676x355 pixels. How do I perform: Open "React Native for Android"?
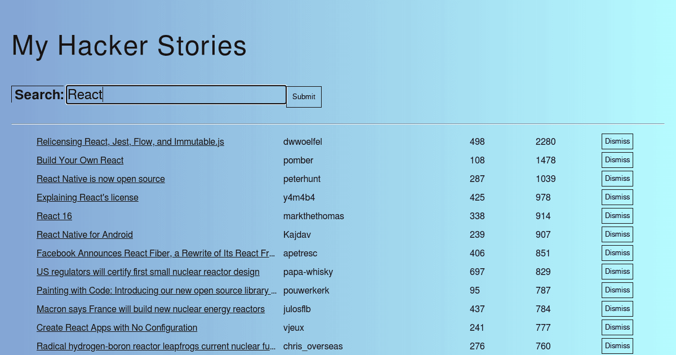coord(84,234)
